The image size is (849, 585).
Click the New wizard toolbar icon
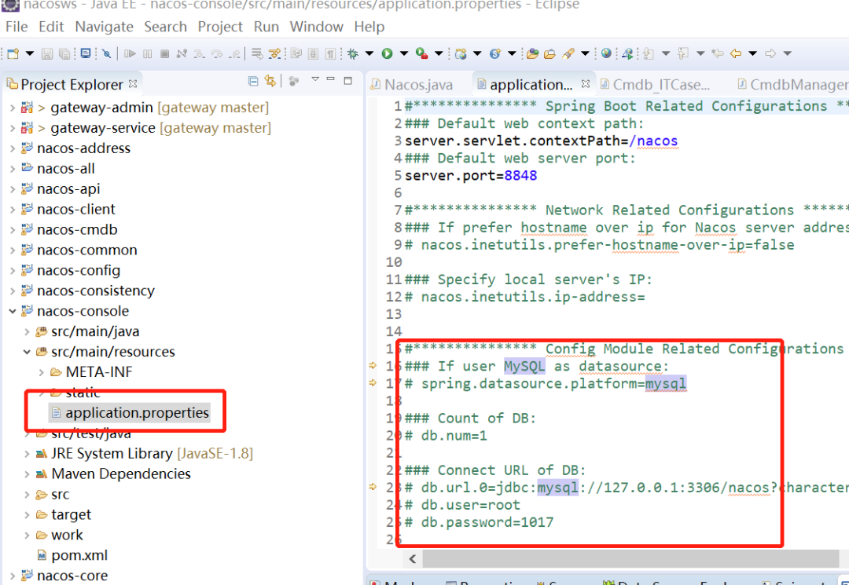tap(13, 53)
